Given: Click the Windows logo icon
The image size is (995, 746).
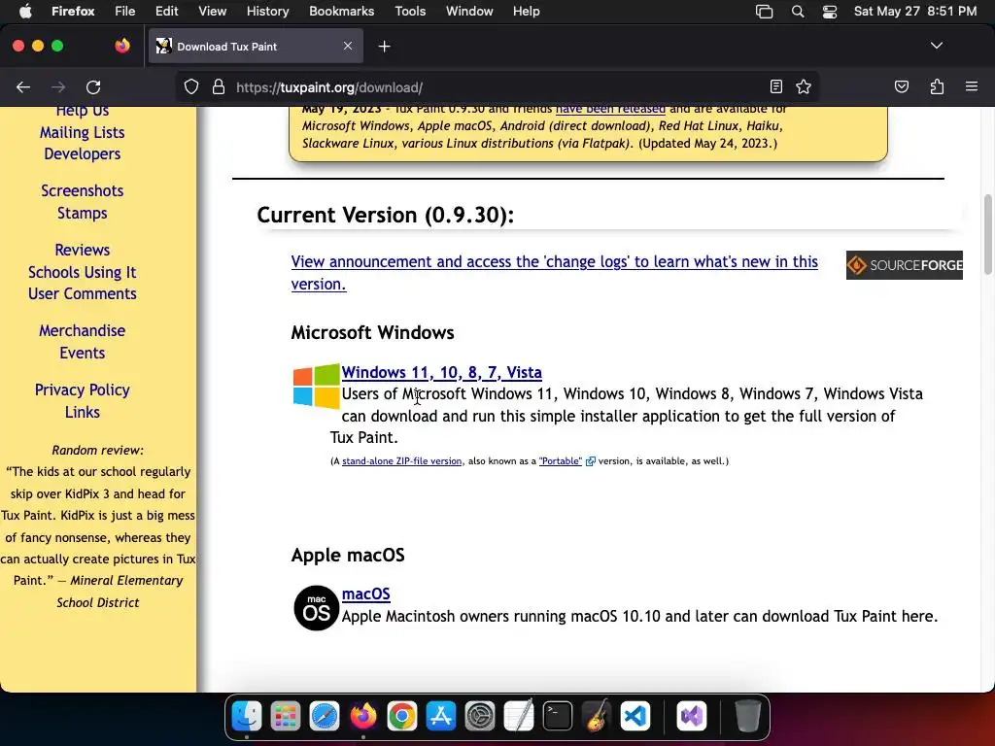Looking at the screenshot, I should point(316,386).
